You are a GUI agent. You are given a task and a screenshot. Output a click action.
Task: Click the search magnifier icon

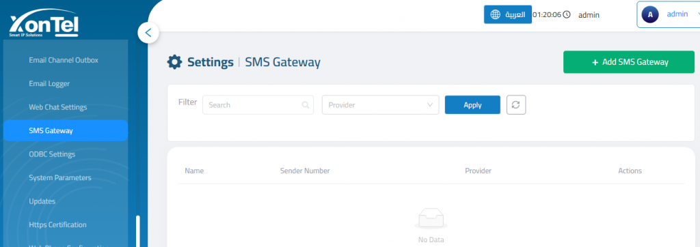(306, 105)
